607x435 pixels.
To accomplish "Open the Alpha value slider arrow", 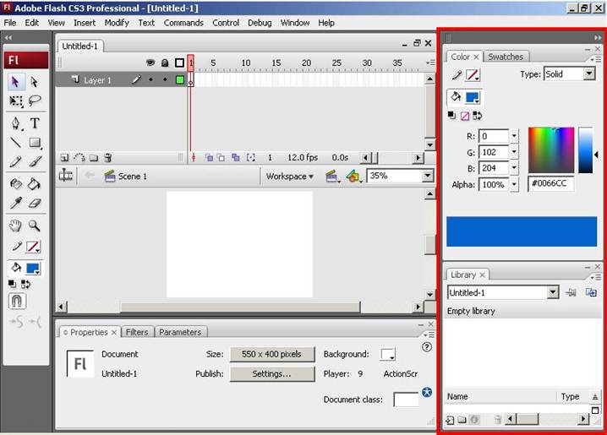I will (x=514, y=184).
